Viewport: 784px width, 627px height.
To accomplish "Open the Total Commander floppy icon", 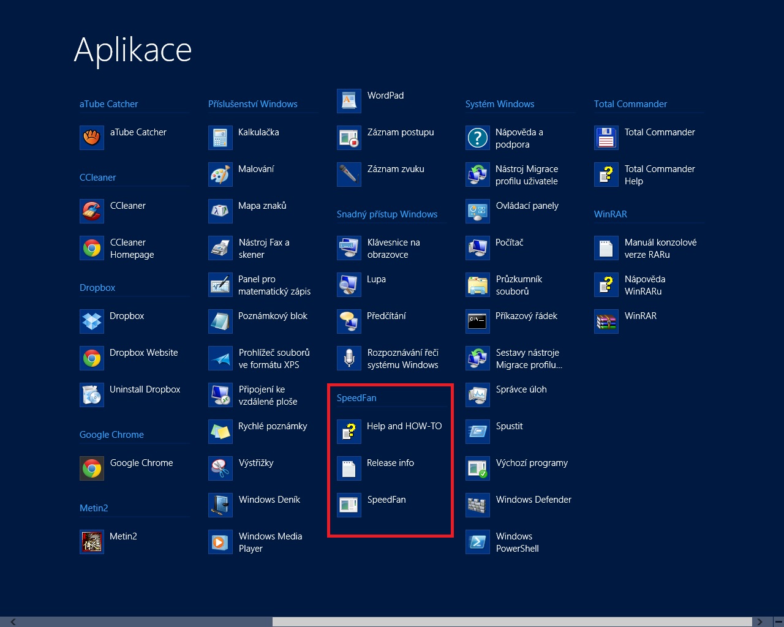I will (x=606, y=138).
